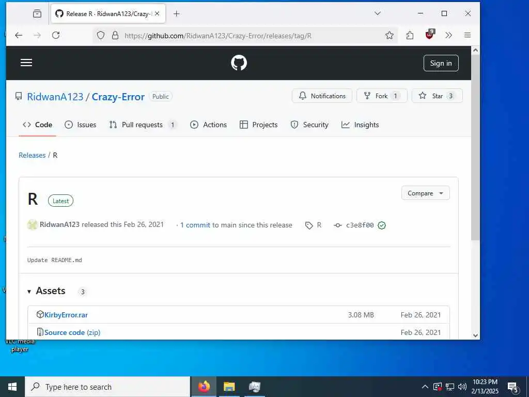Open the Security tab
This screenshot has width=529, height=397.
(309, 125)
